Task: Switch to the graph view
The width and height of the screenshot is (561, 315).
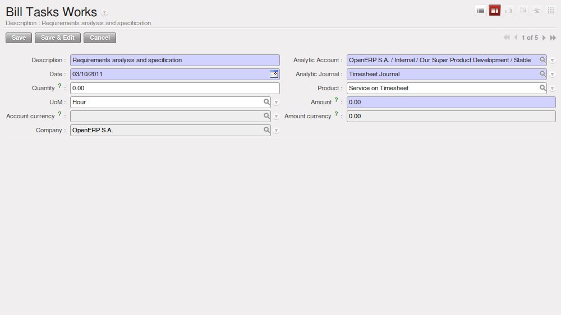Action: coord(509,10)
